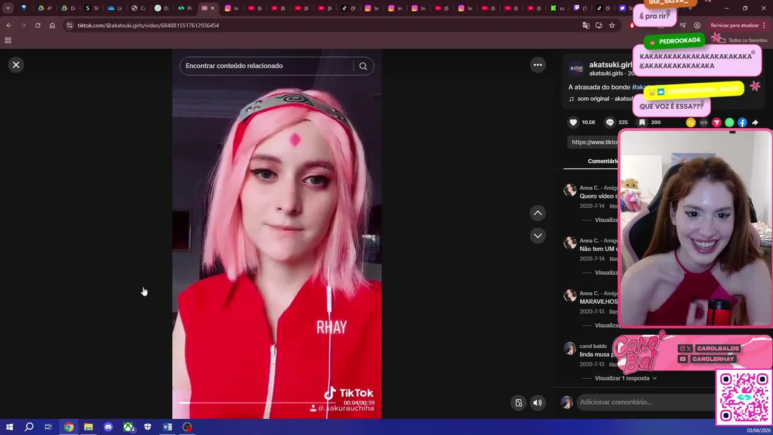Image resolution: width=773 pixels, height=435 pixels.
Task: Click 'Reiniciar para atualizar' button
Action: tap(734, 25)
